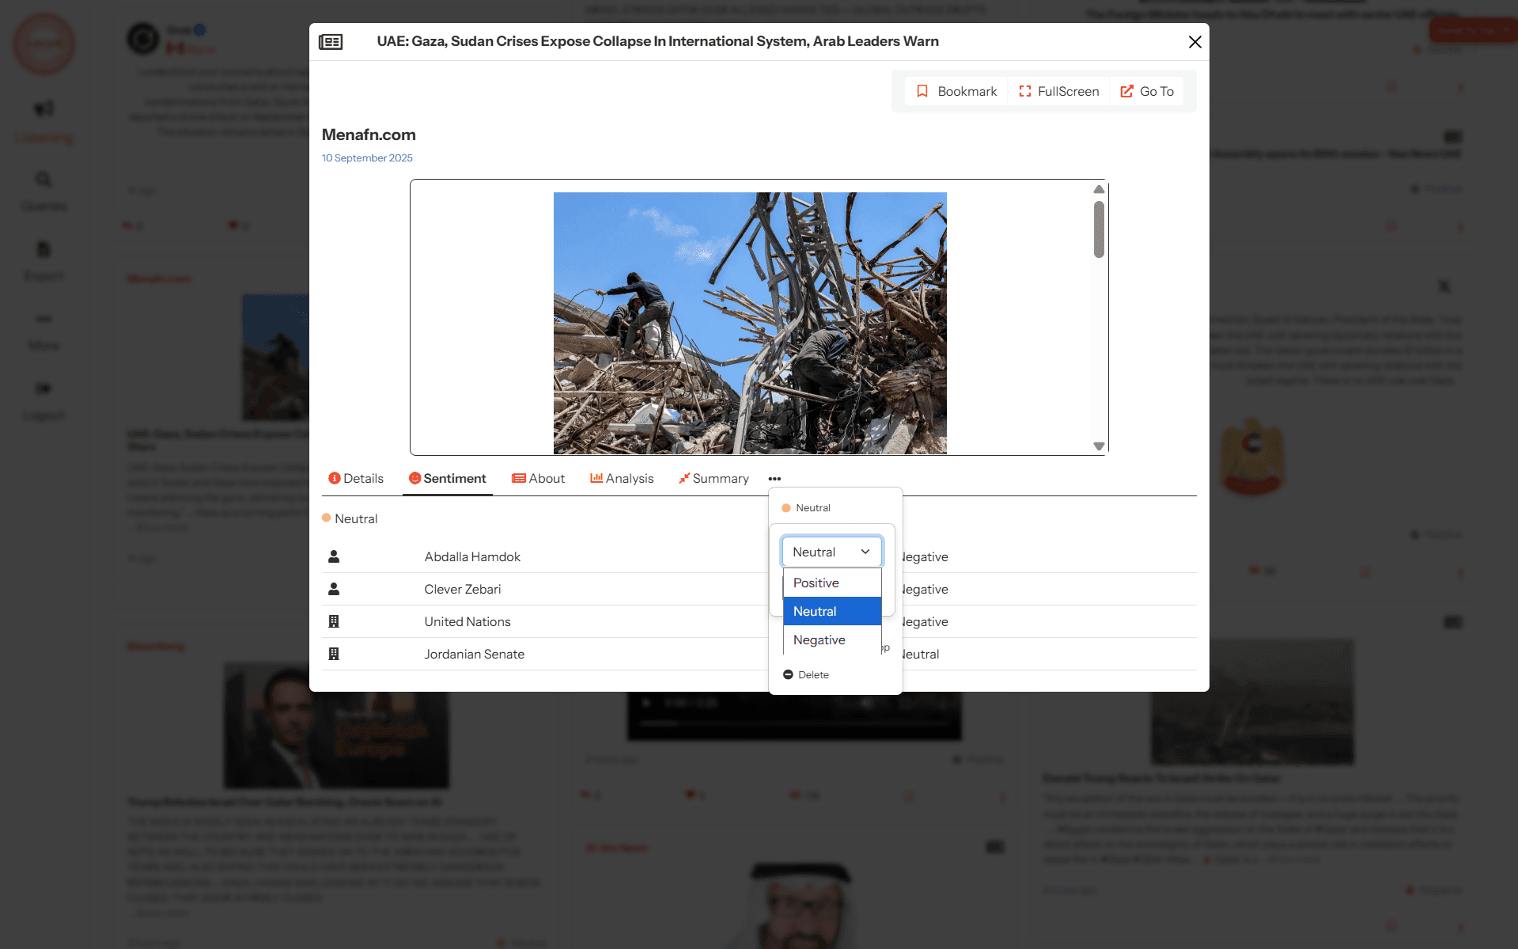
Task: Click the article frame scrollbar thumb
Action: (x=1099, y=230)
